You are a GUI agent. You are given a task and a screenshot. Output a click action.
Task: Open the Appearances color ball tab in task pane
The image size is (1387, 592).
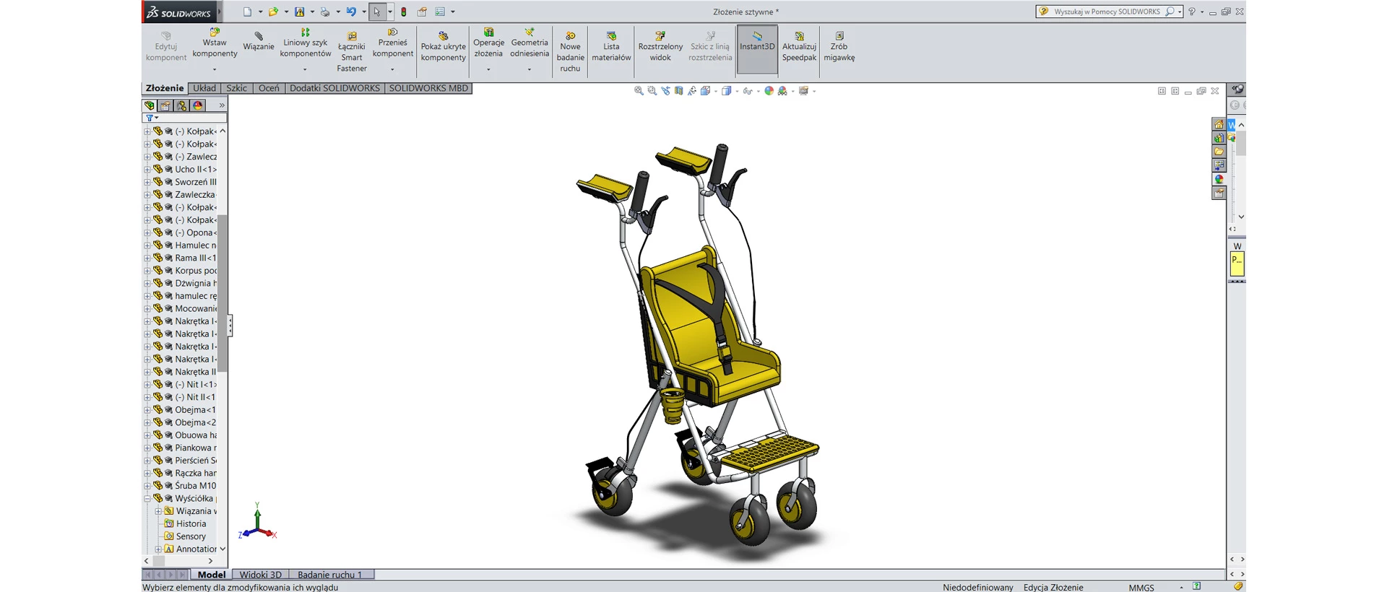1219,180
